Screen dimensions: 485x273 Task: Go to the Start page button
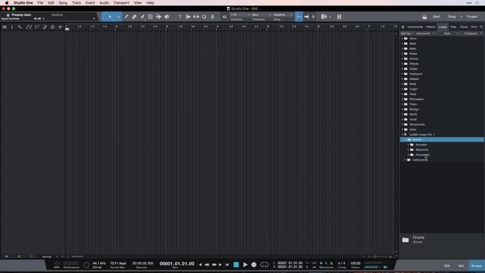tap(436, 17)
